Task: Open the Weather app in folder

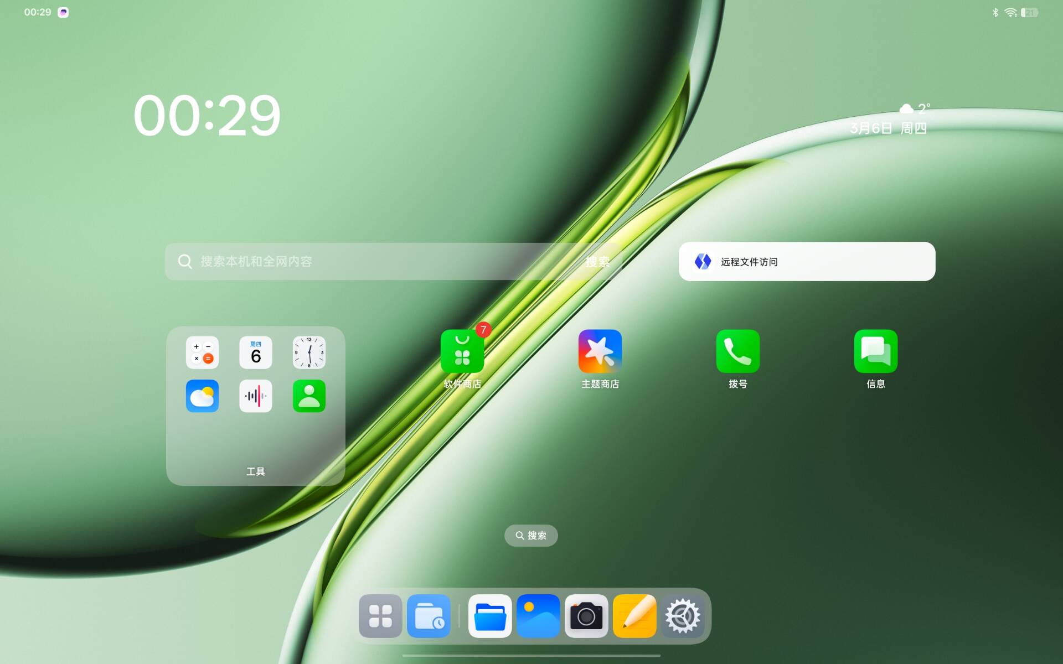Action: tap(202, 396)
